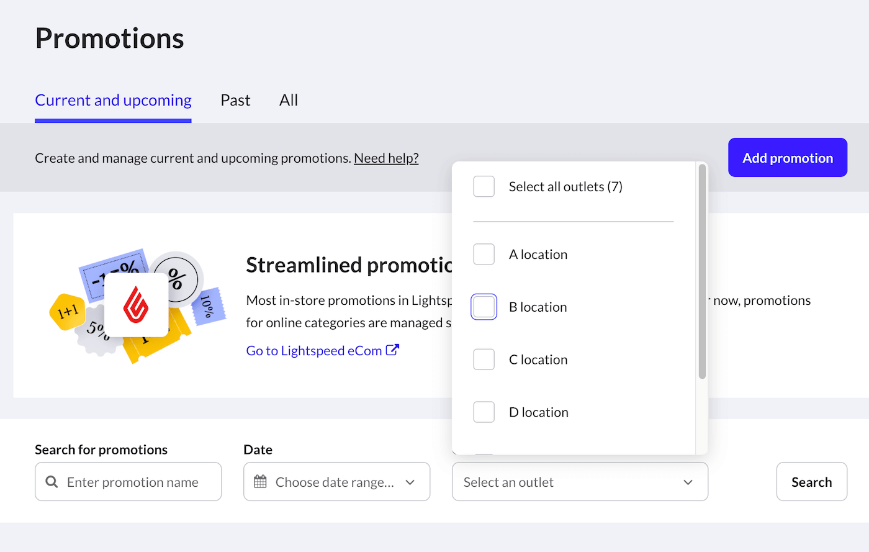Open the All promotions tab
This screenshot has width=869, height=552.
(x=288, y=100)
